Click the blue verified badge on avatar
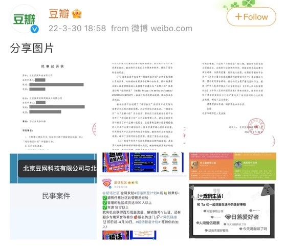 point(35,29)
